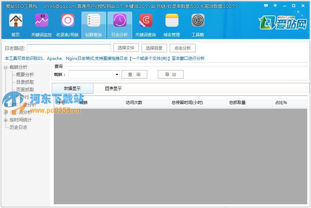Viewport: 311px width, 208px height.
Task: Select the 关键词监控 keyword monitoring icon
Action: (x=41, y=25)
